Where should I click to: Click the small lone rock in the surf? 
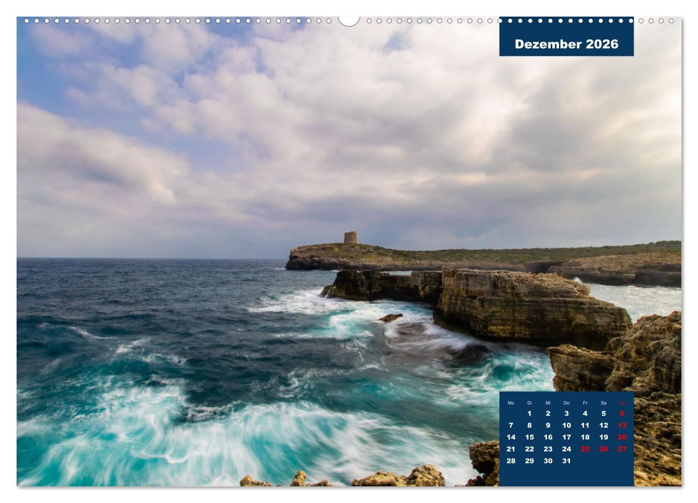391,317
